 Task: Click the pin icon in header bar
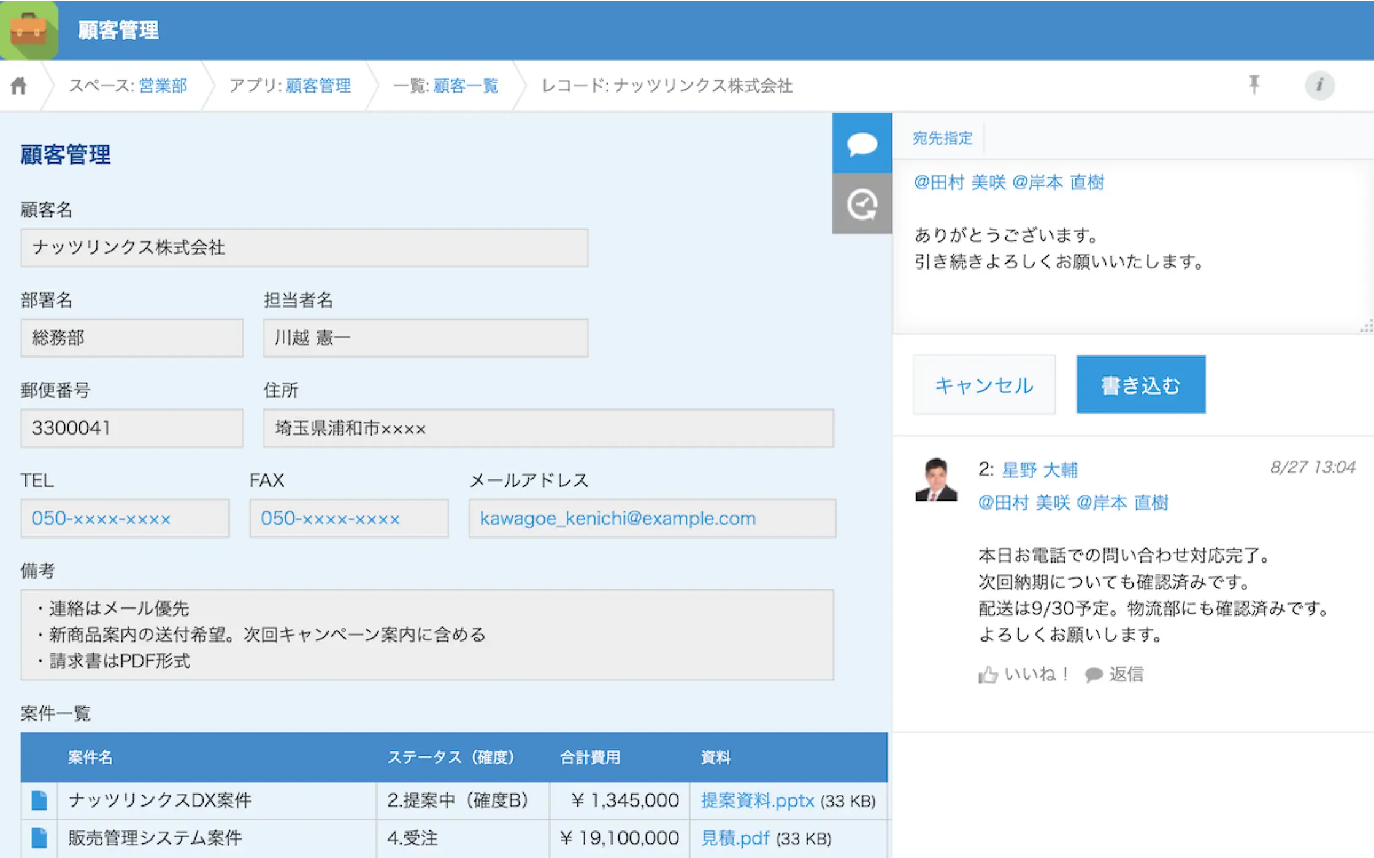pos(1254,85)
